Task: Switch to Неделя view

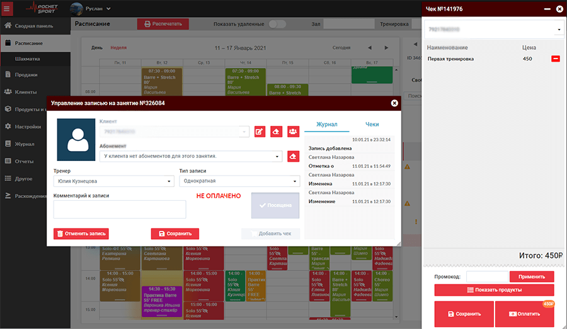Action: (118, 48)
